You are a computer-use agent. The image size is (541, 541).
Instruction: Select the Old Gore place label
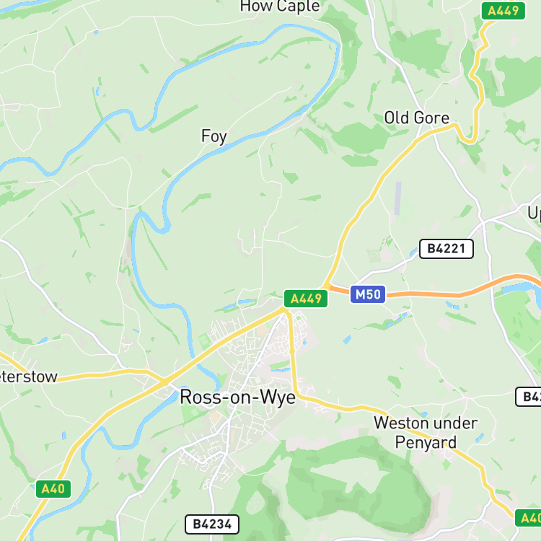pyautogui.click(x=417, y=118)
